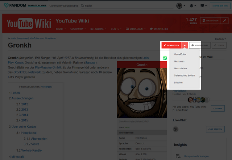Select Löschen from the edit menu
232x160 pixels.
coord(178,82)
